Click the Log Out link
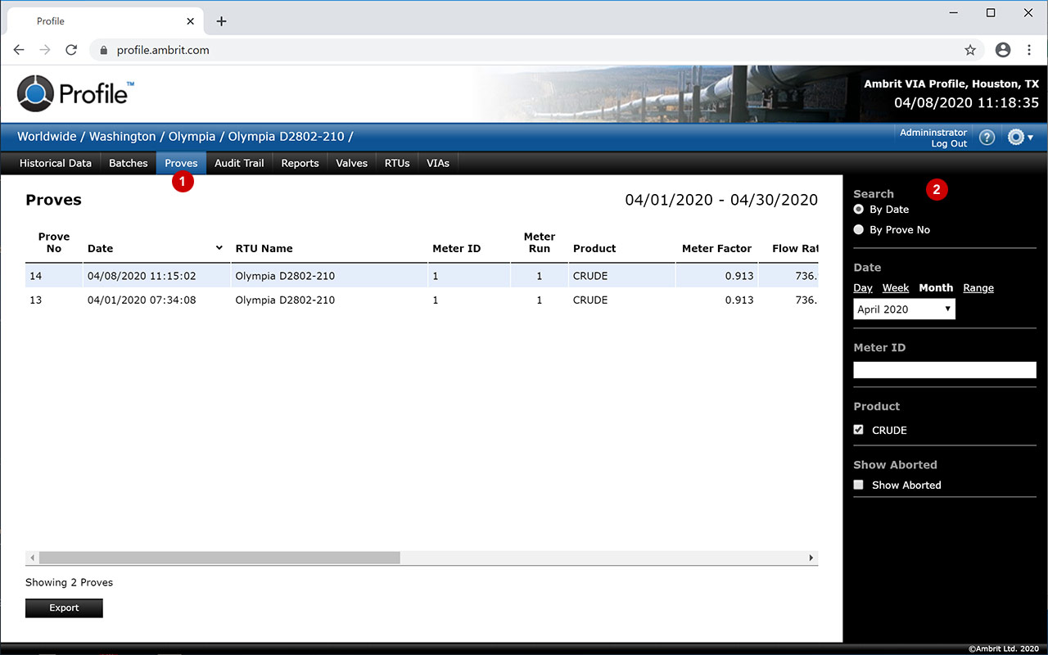The image size is (1048, 655). coord(949,144)
